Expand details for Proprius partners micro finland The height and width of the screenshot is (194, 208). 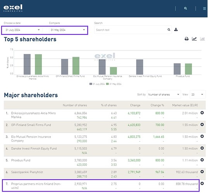pyautogui.click(x=202, y=184)
